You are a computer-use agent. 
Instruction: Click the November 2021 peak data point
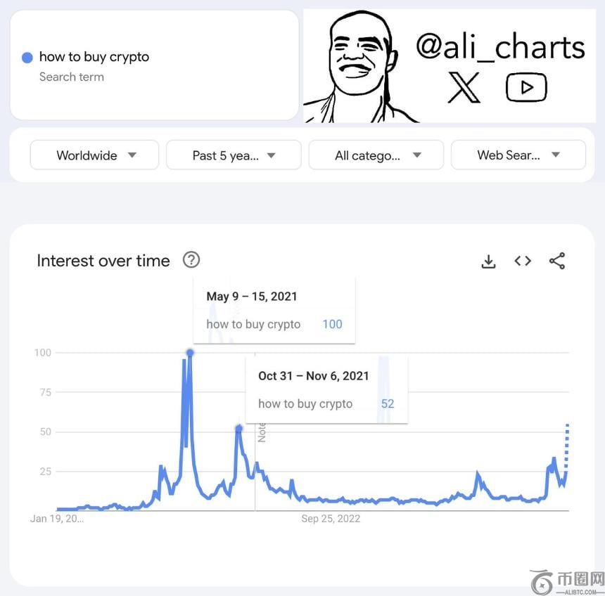point(239,428)
